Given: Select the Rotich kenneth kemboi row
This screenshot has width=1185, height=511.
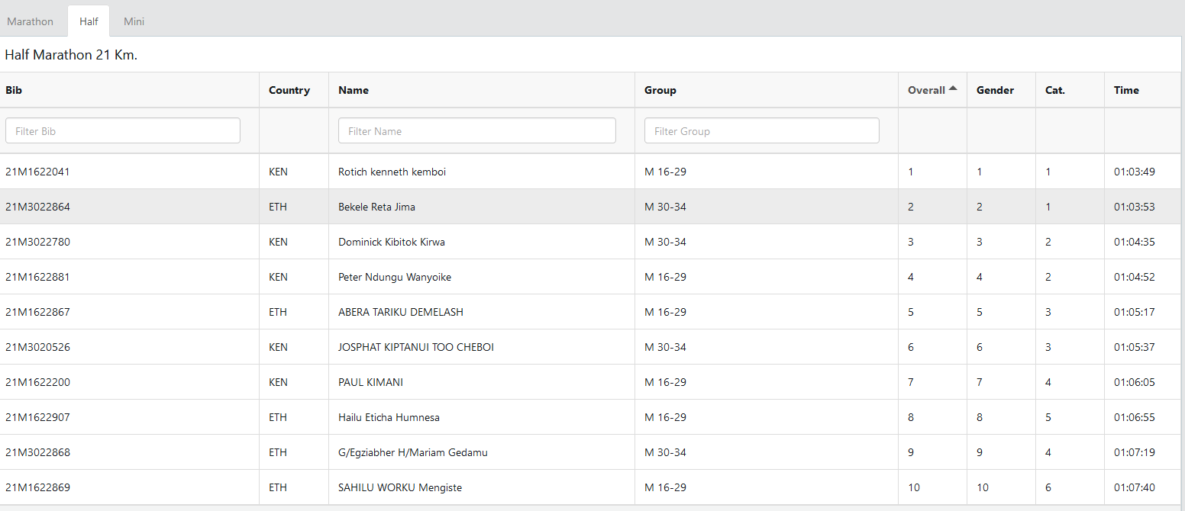Looking at the screenshot, I should (x=392, y=172).
